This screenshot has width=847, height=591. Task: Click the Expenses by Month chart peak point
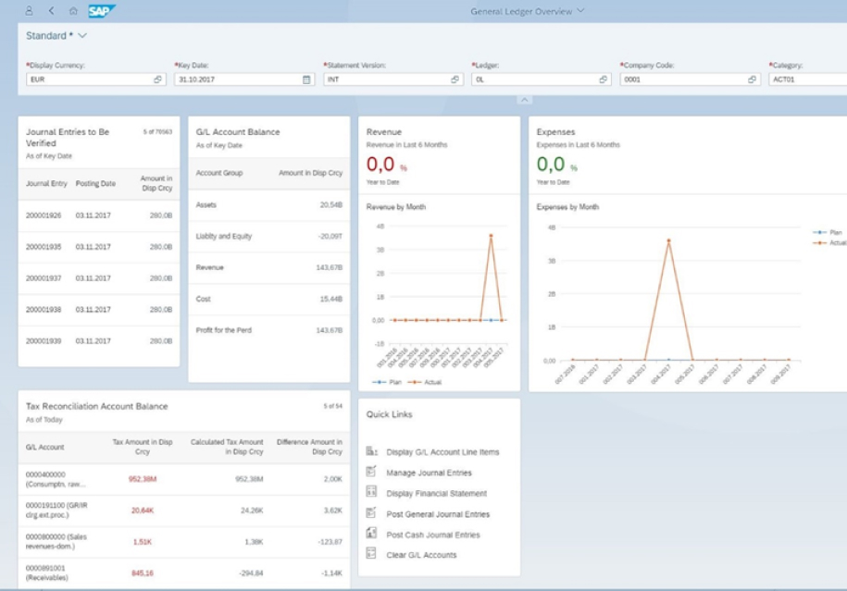pyautogui.click(x=668, y=240)
